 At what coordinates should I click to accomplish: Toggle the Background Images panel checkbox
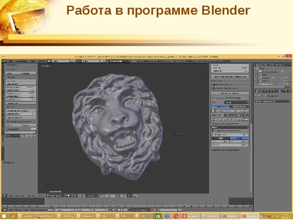point(214,88)
